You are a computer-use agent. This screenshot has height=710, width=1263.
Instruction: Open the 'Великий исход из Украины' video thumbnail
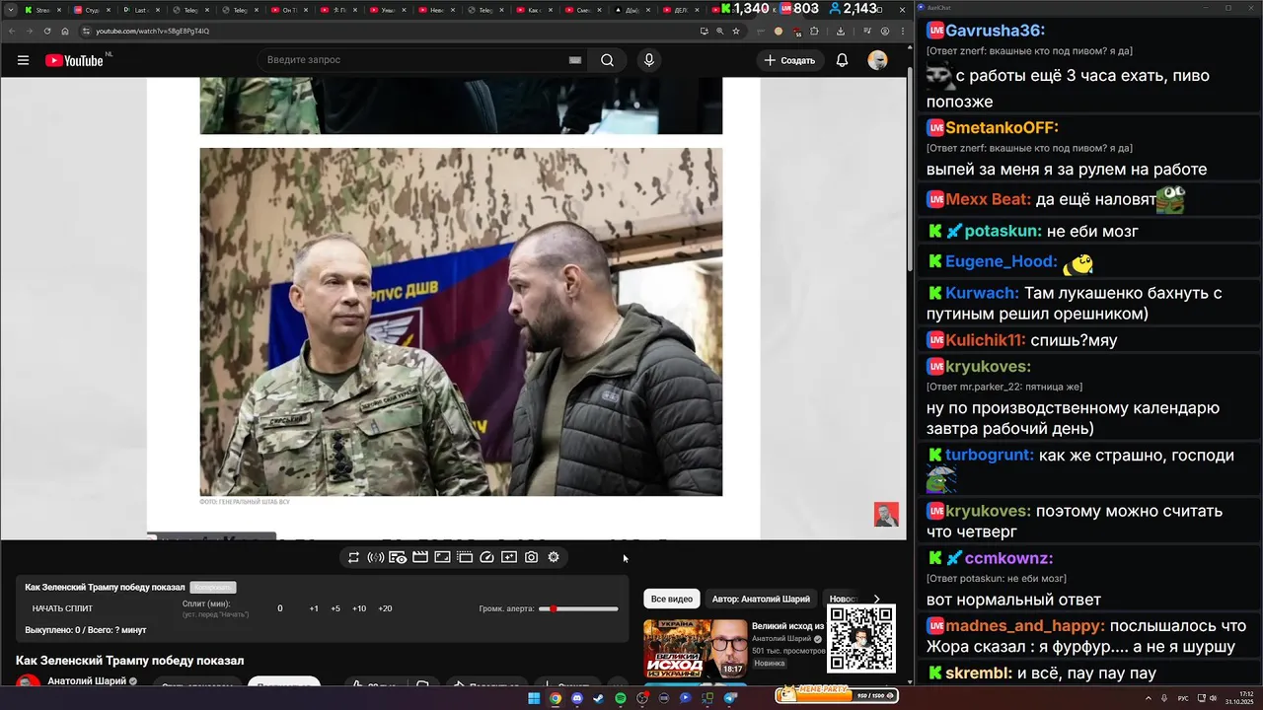[696, 648]
